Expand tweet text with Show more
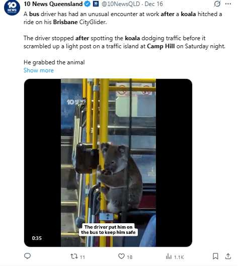 tap(39, 70)
